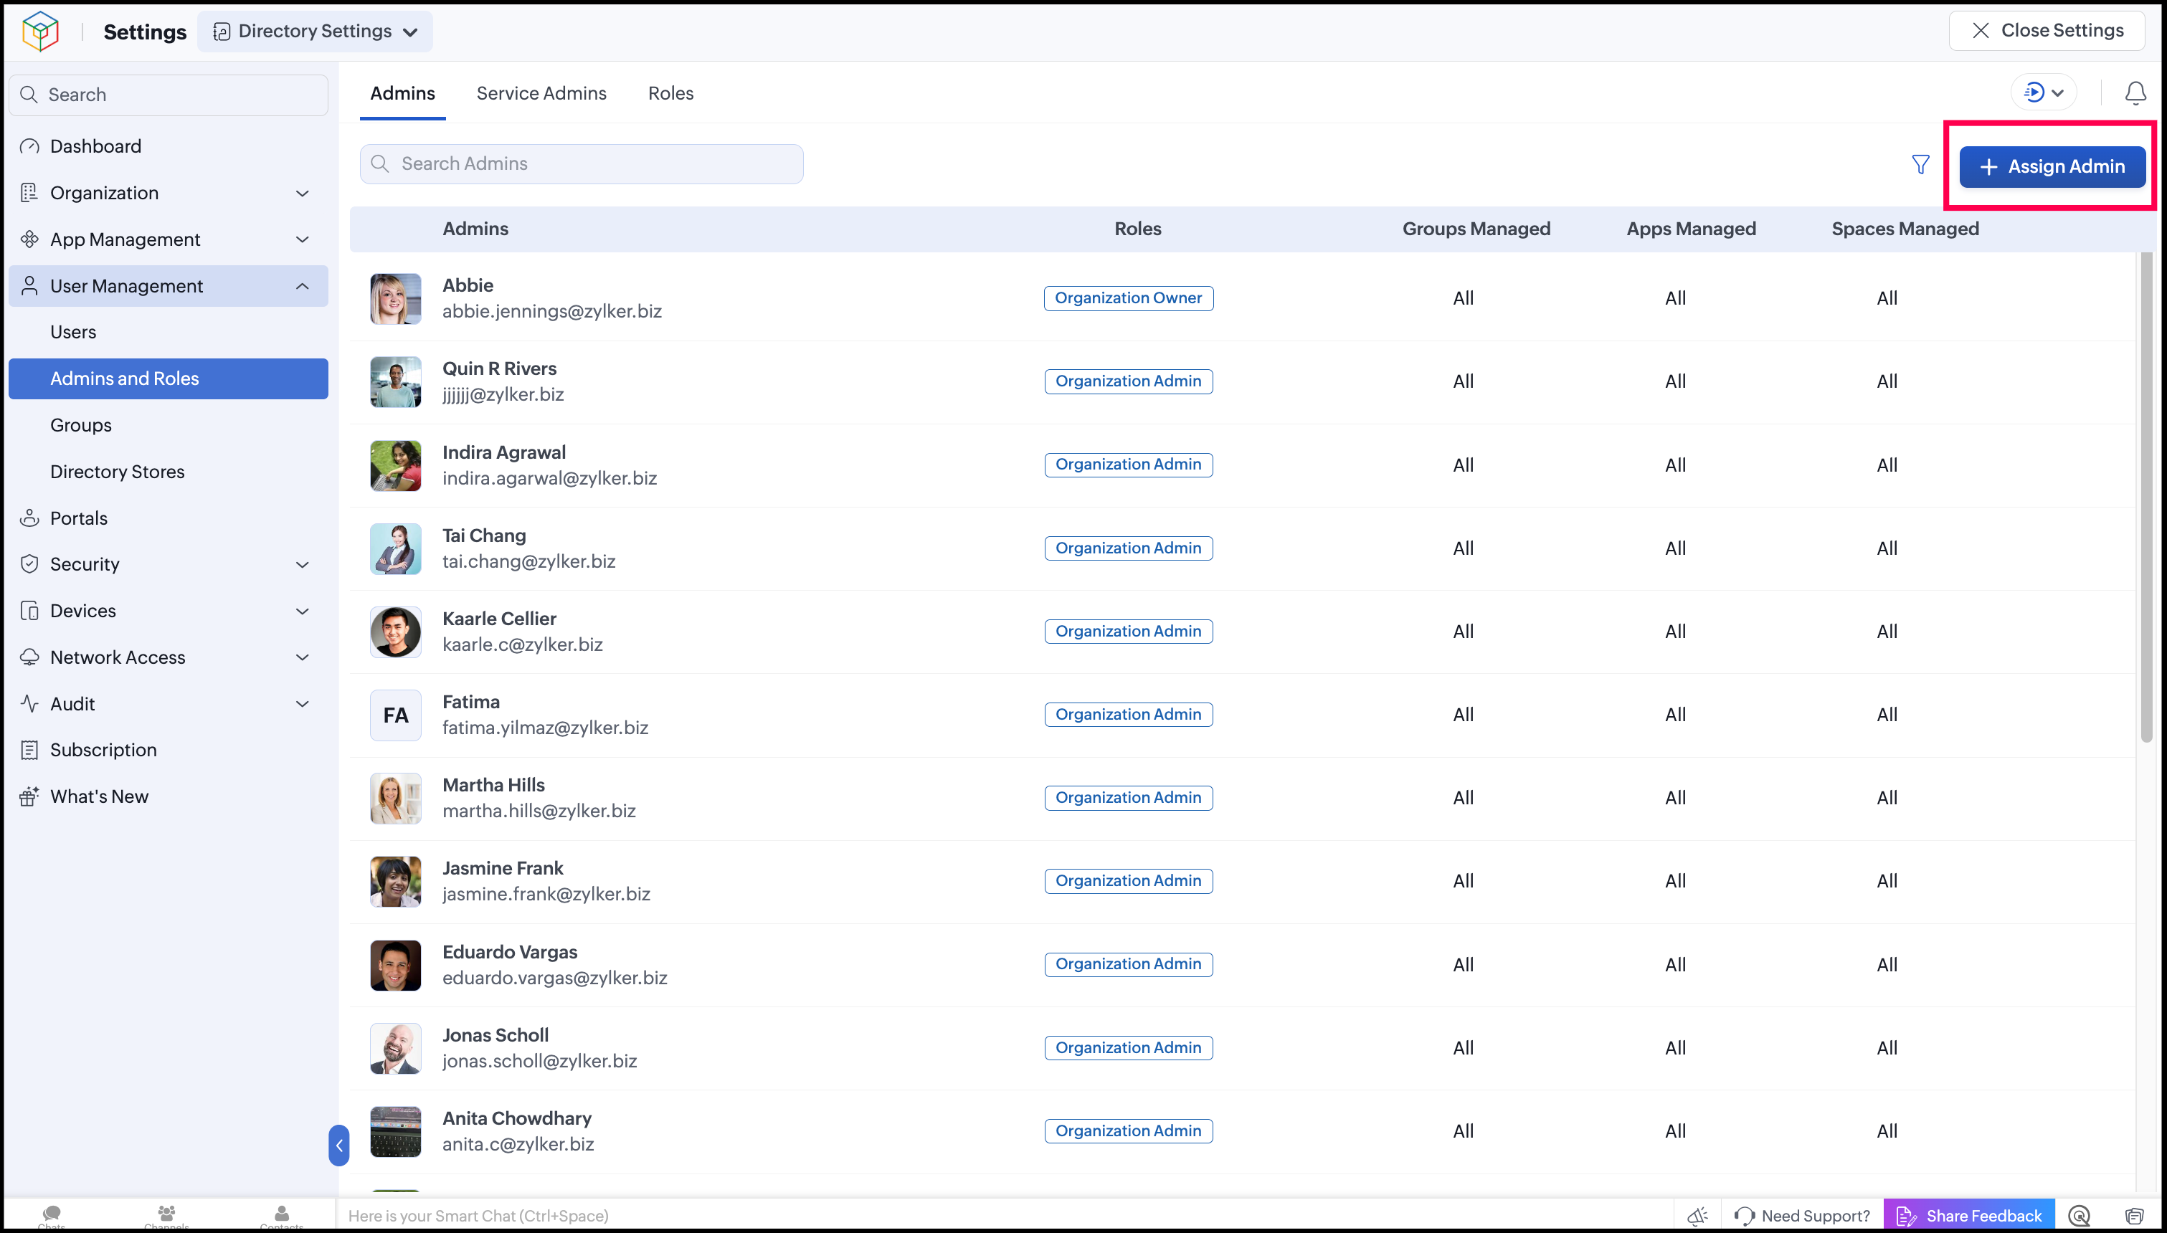Click the Subscription receipt icon
Screen dimensions: 2167x1233
coord(29,751)
